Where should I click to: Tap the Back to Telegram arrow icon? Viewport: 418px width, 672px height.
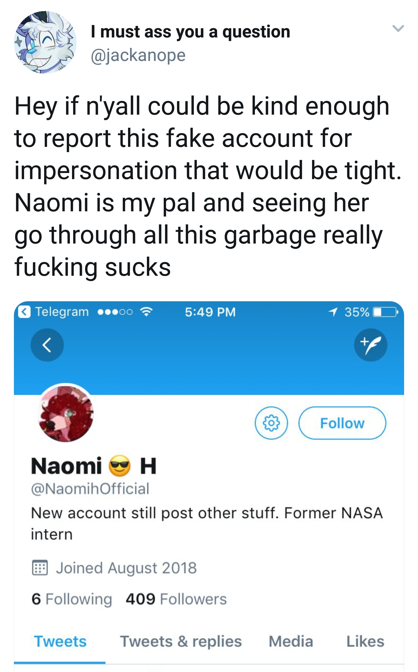tap(24, 312)
